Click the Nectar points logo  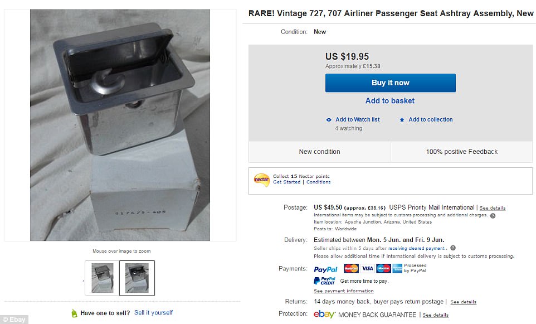pos(261,180)
